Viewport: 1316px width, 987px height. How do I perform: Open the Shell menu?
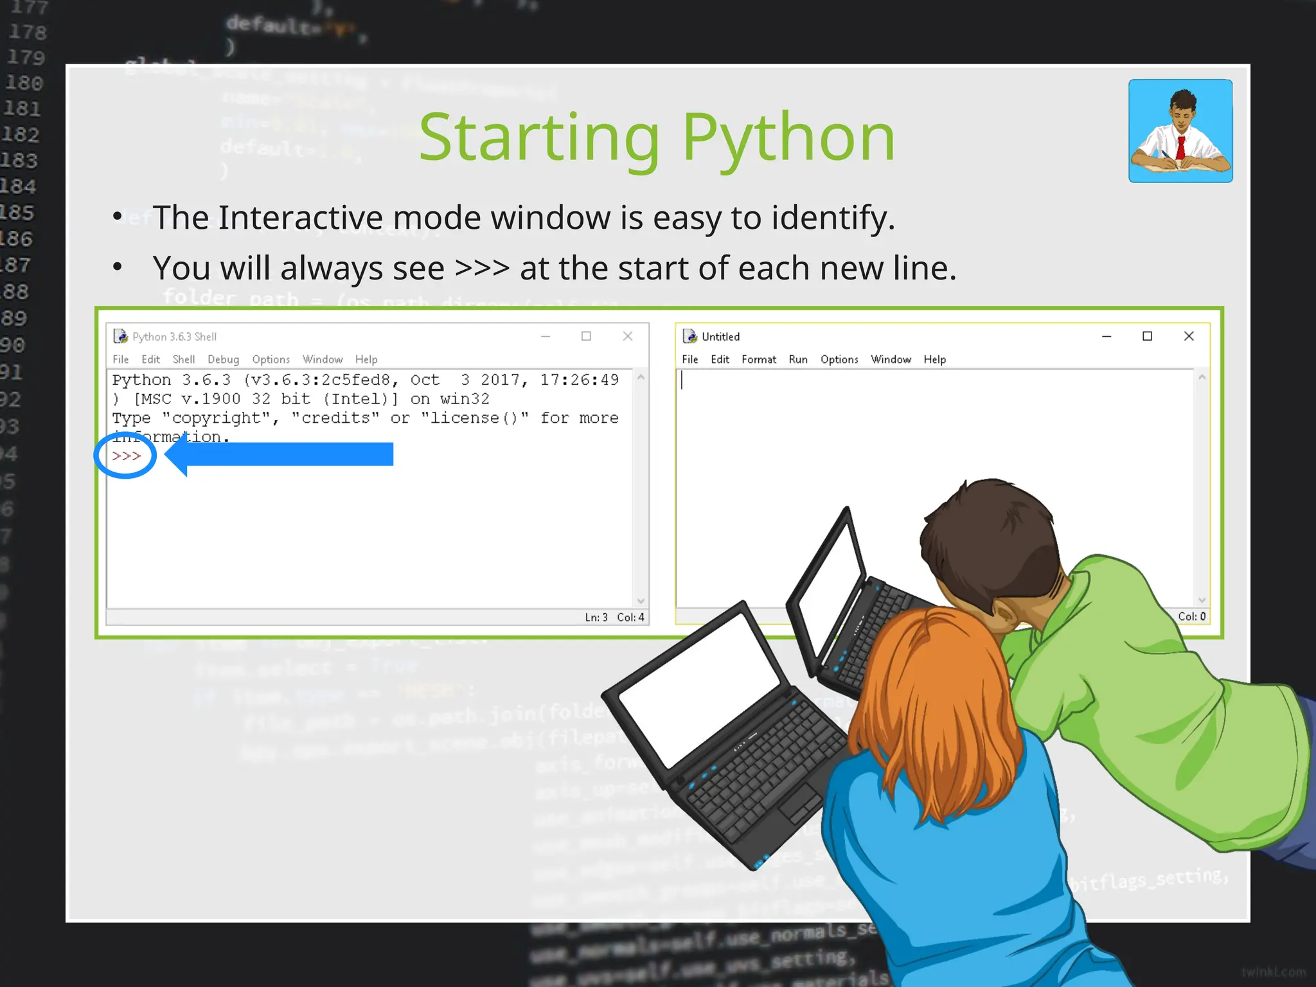184,359
